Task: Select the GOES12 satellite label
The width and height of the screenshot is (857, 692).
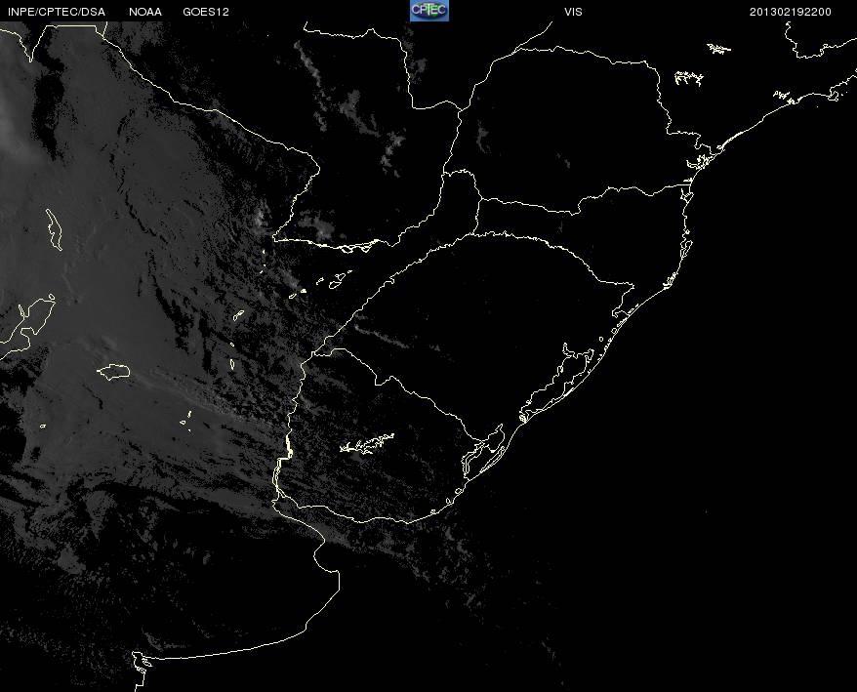Action: pyautogui.click(x=206, y=12)
